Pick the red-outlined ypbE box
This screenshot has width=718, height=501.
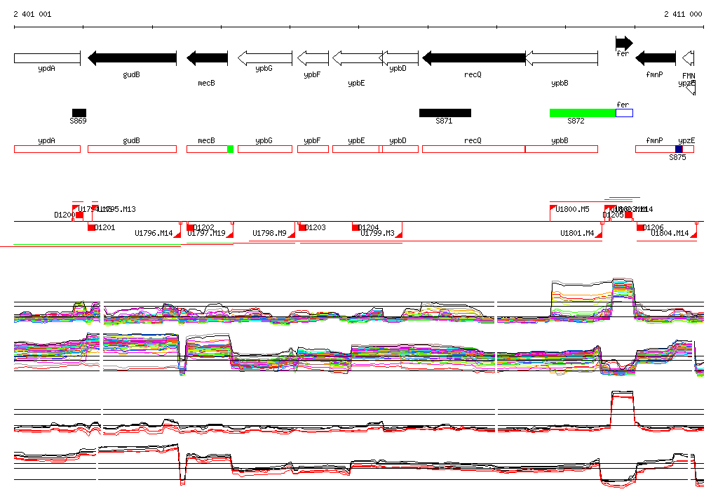click(x=357, y=149)
